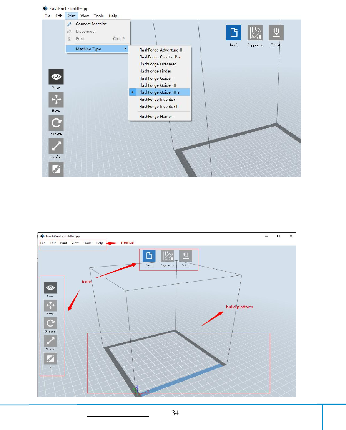
Task: Open File menu in top screenshot
Action: (47, 16)
